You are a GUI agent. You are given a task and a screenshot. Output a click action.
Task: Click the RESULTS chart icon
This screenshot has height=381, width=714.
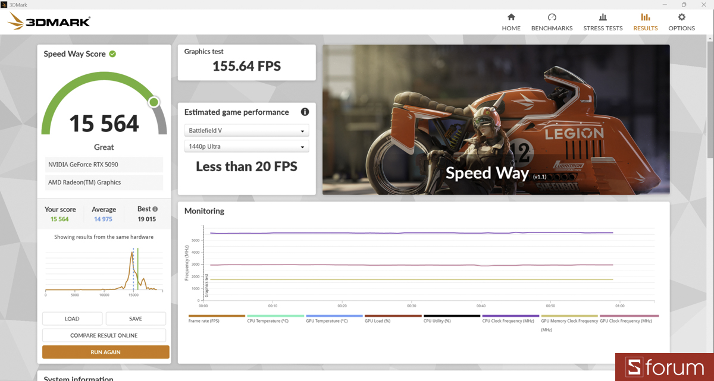pos(646,17)
